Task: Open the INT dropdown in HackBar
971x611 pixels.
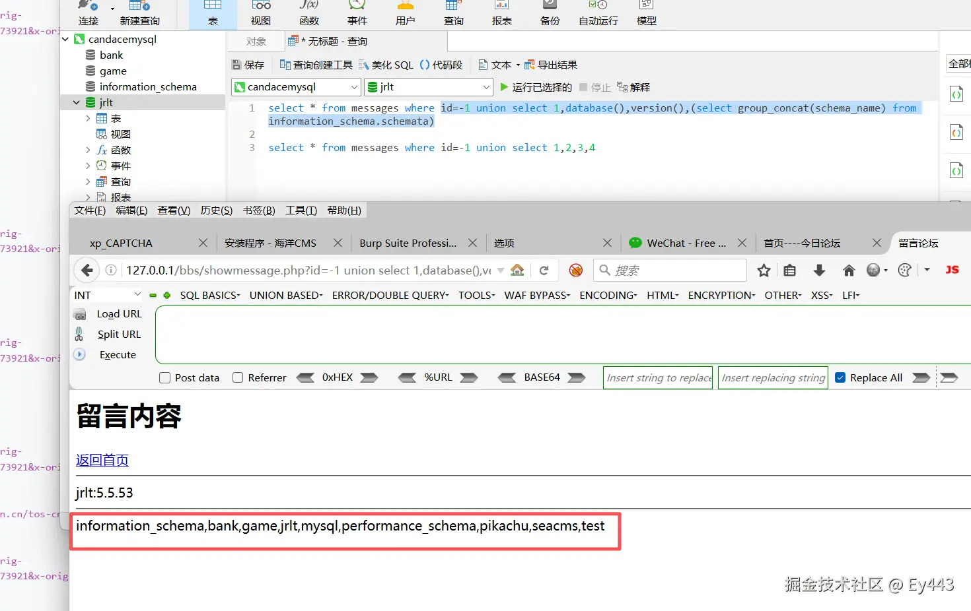Action: 107,295
